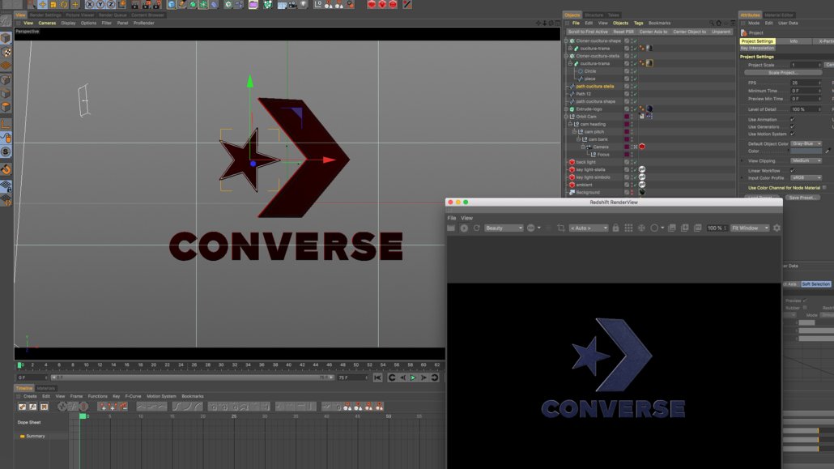Click the project Color swatch
The height and width of the screenshot is (469, 834).
click(806, 151)
